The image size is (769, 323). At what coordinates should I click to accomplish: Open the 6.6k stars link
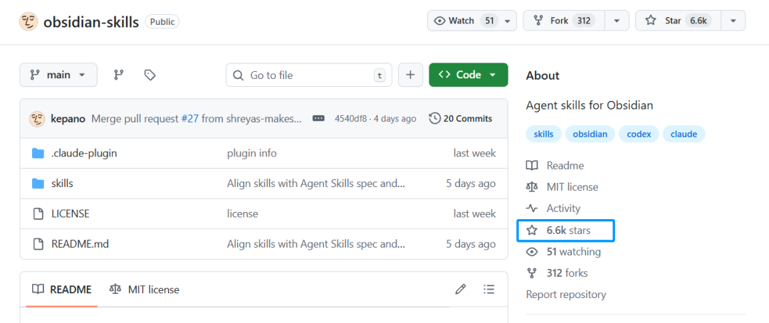(567, 231)
